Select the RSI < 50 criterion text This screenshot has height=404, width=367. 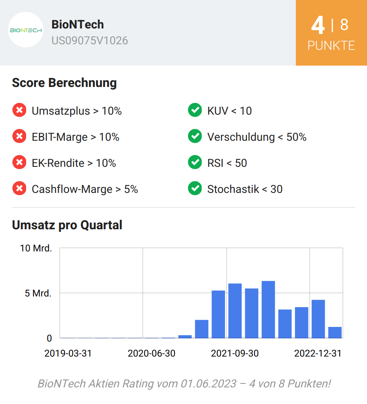click(x=227, y=163)
